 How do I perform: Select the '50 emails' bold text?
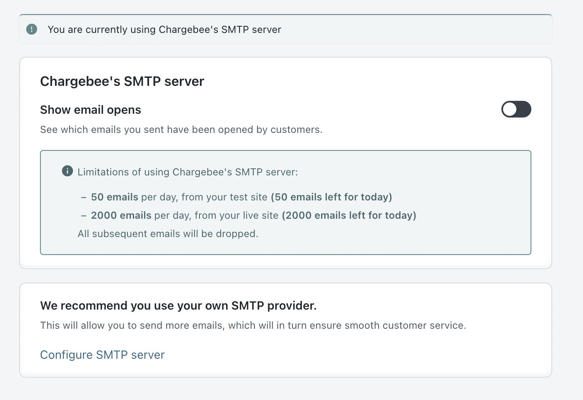click(x=114, y=197)
